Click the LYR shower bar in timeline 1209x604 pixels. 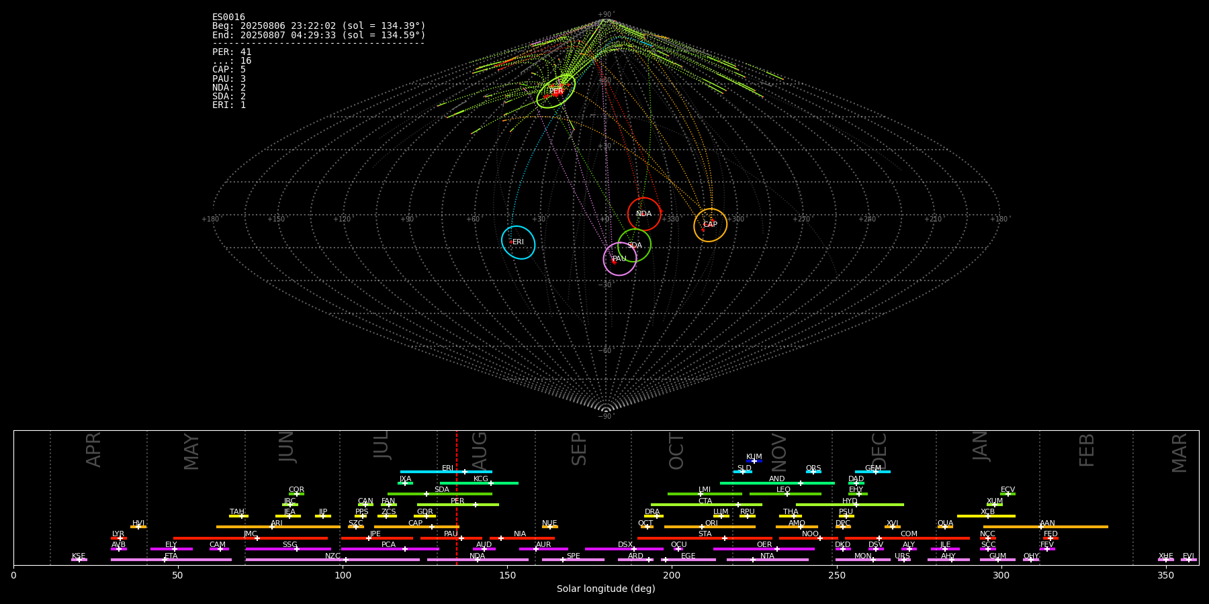(119, 538)
